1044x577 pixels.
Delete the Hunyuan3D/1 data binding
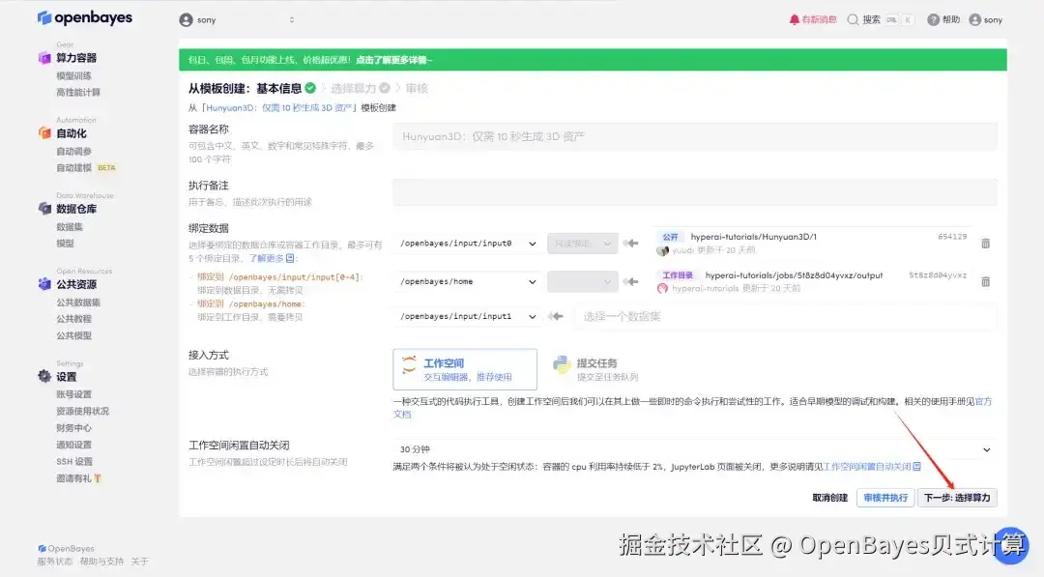tap(985, 244)
